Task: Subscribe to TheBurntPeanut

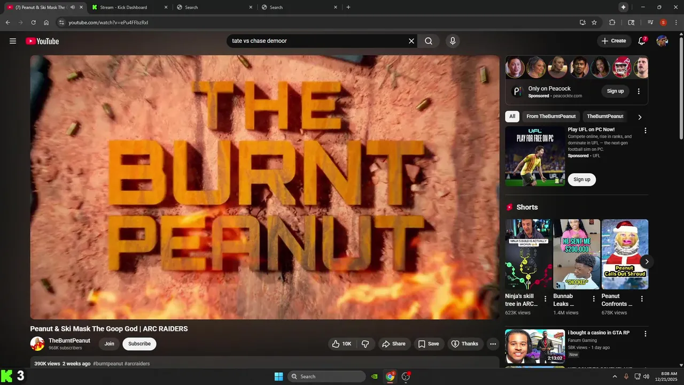Action: tap(139, 344)
